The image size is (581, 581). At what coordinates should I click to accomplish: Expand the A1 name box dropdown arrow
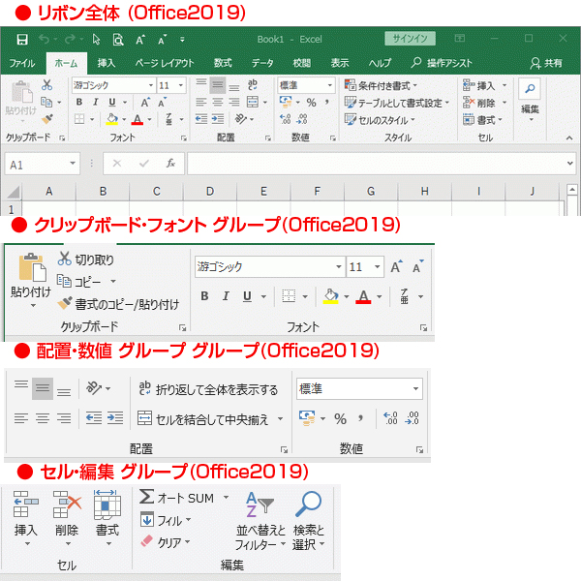73,165
